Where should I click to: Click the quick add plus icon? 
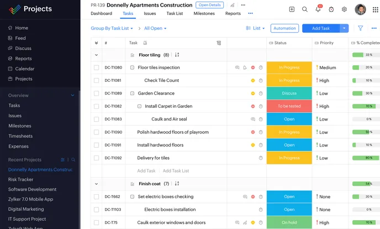(x=292, y=9)
